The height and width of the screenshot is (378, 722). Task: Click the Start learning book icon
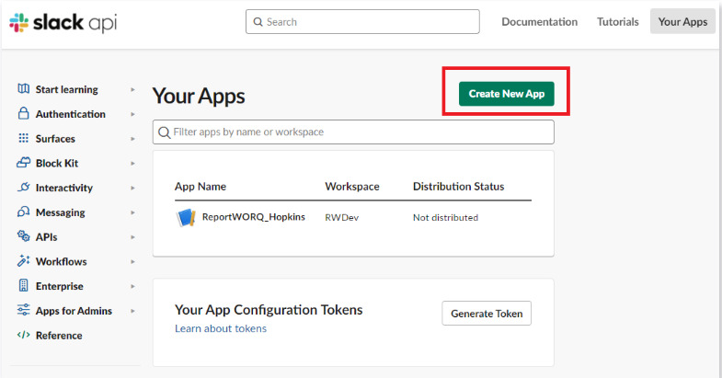(23, 89)
